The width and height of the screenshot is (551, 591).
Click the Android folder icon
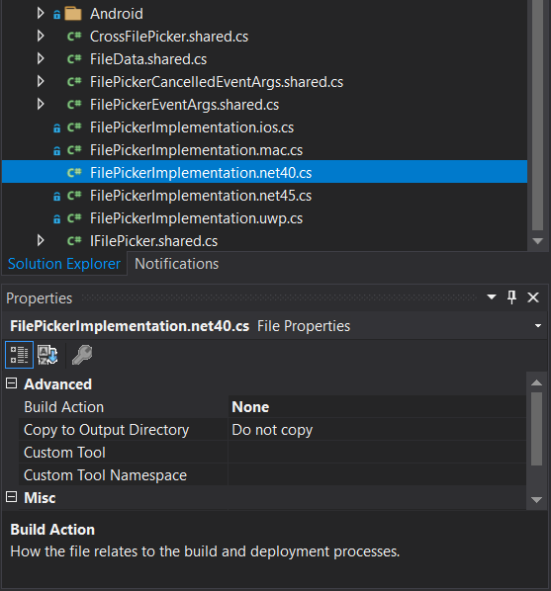[x=73, y=14]
